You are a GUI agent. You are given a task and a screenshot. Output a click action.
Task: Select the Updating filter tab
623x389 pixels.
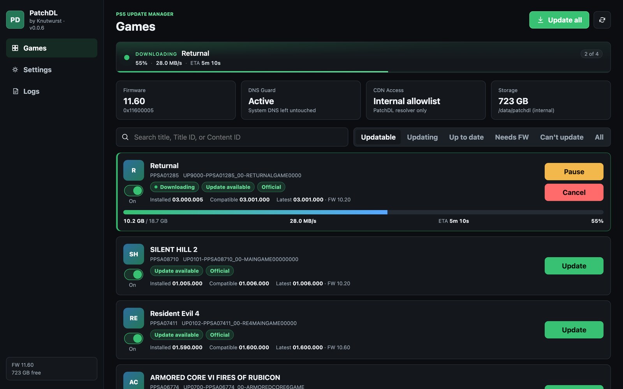coord(422,137)
